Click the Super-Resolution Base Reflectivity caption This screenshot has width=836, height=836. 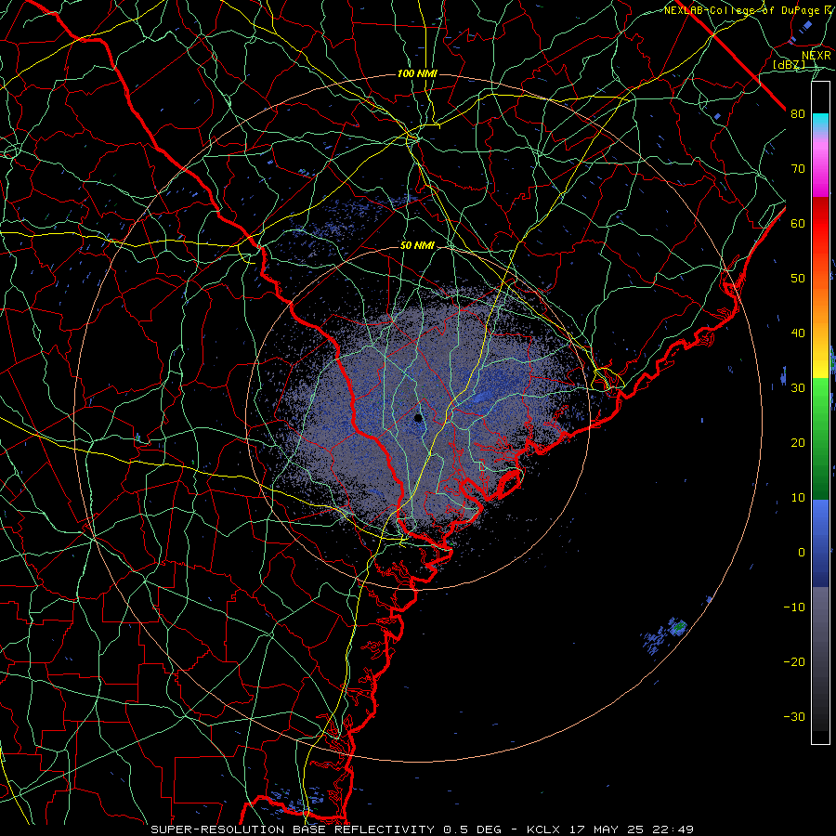click(x=293, y=829)
